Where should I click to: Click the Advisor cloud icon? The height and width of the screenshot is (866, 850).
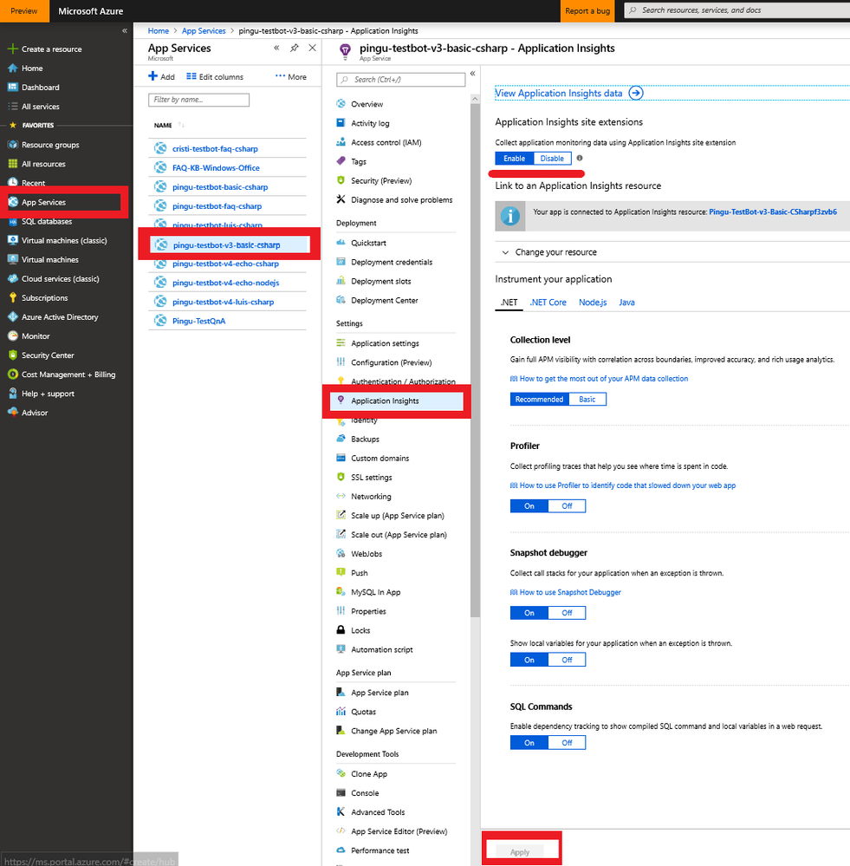(13, 413)
